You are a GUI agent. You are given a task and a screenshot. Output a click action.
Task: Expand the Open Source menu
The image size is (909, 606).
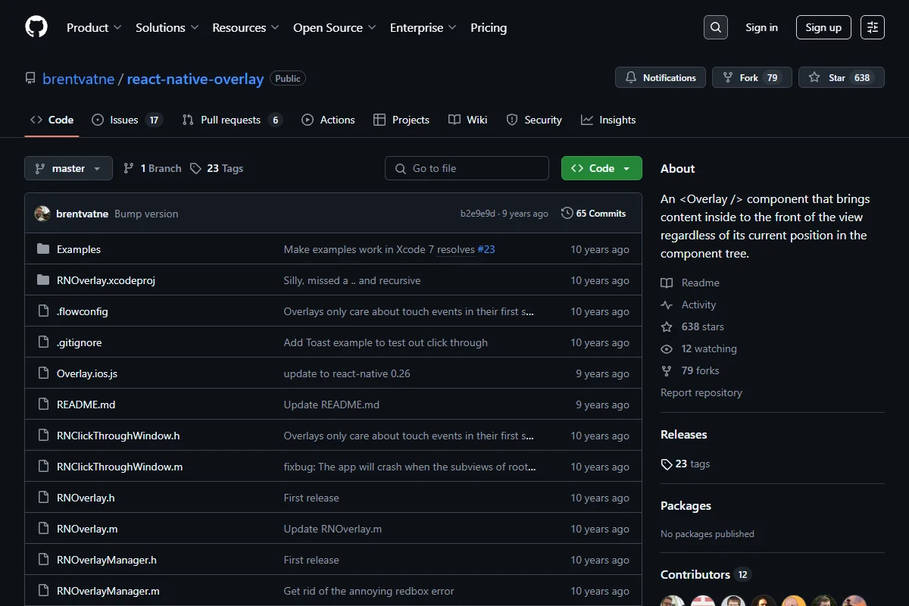pyautogui.click(x=335, y=27)
